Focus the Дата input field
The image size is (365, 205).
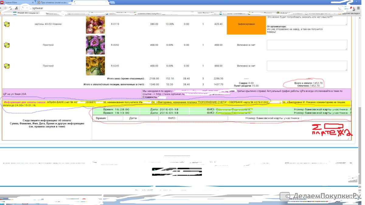pos(148,118)
